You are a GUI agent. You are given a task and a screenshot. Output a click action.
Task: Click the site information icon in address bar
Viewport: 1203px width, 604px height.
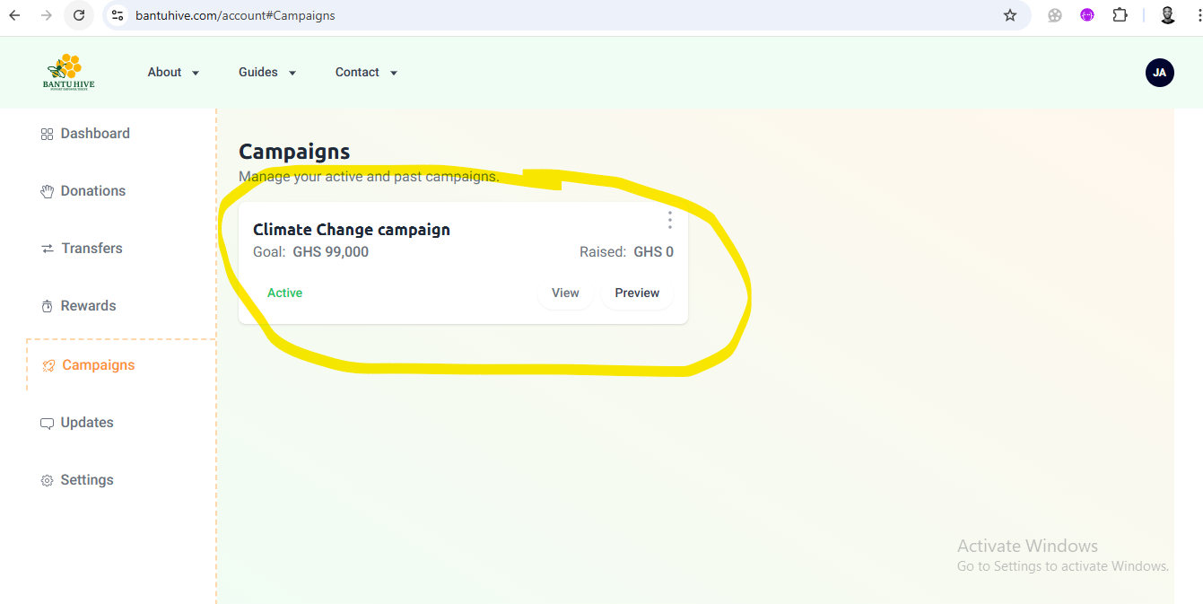tap(118, 15)
